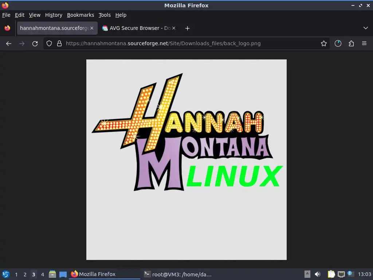Image resolution: width=373 pixels, height=280 pixels.
Task: Open Firefox View pinned icon
Action: pos(7,28)
